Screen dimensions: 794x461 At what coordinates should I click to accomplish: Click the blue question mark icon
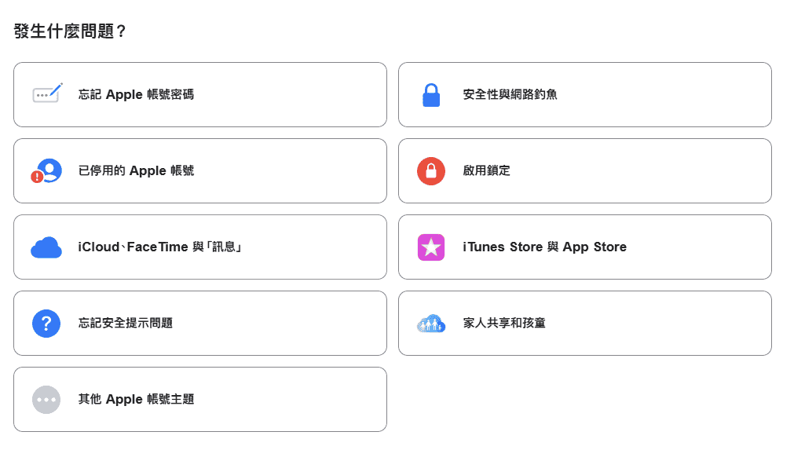tap(46, 323)
